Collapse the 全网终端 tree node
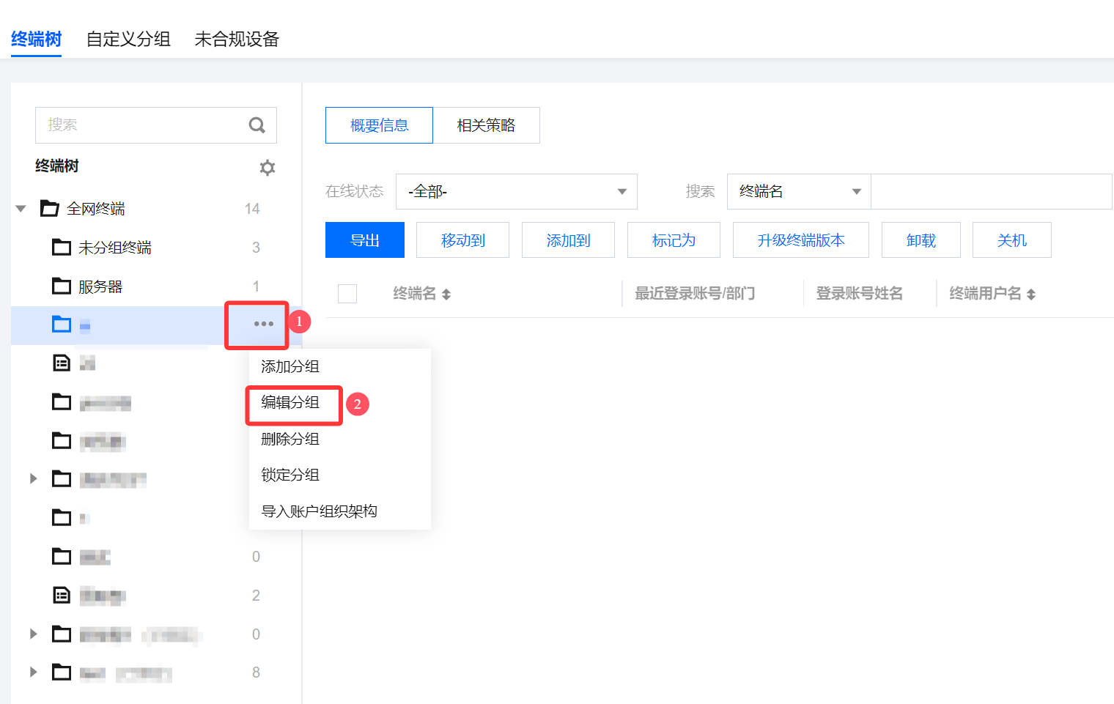Screen dimensions: 1114x704 point(21,209)
